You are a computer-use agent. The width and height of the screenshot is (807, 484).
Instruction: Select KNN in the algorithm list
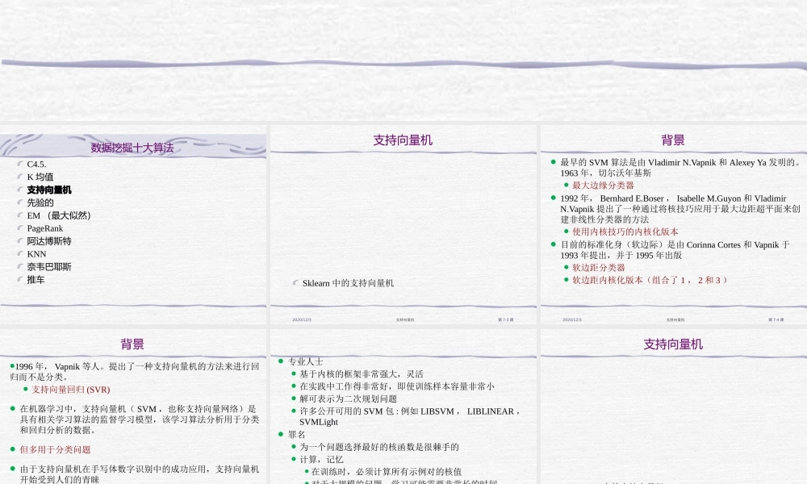(x=36, y=254)
